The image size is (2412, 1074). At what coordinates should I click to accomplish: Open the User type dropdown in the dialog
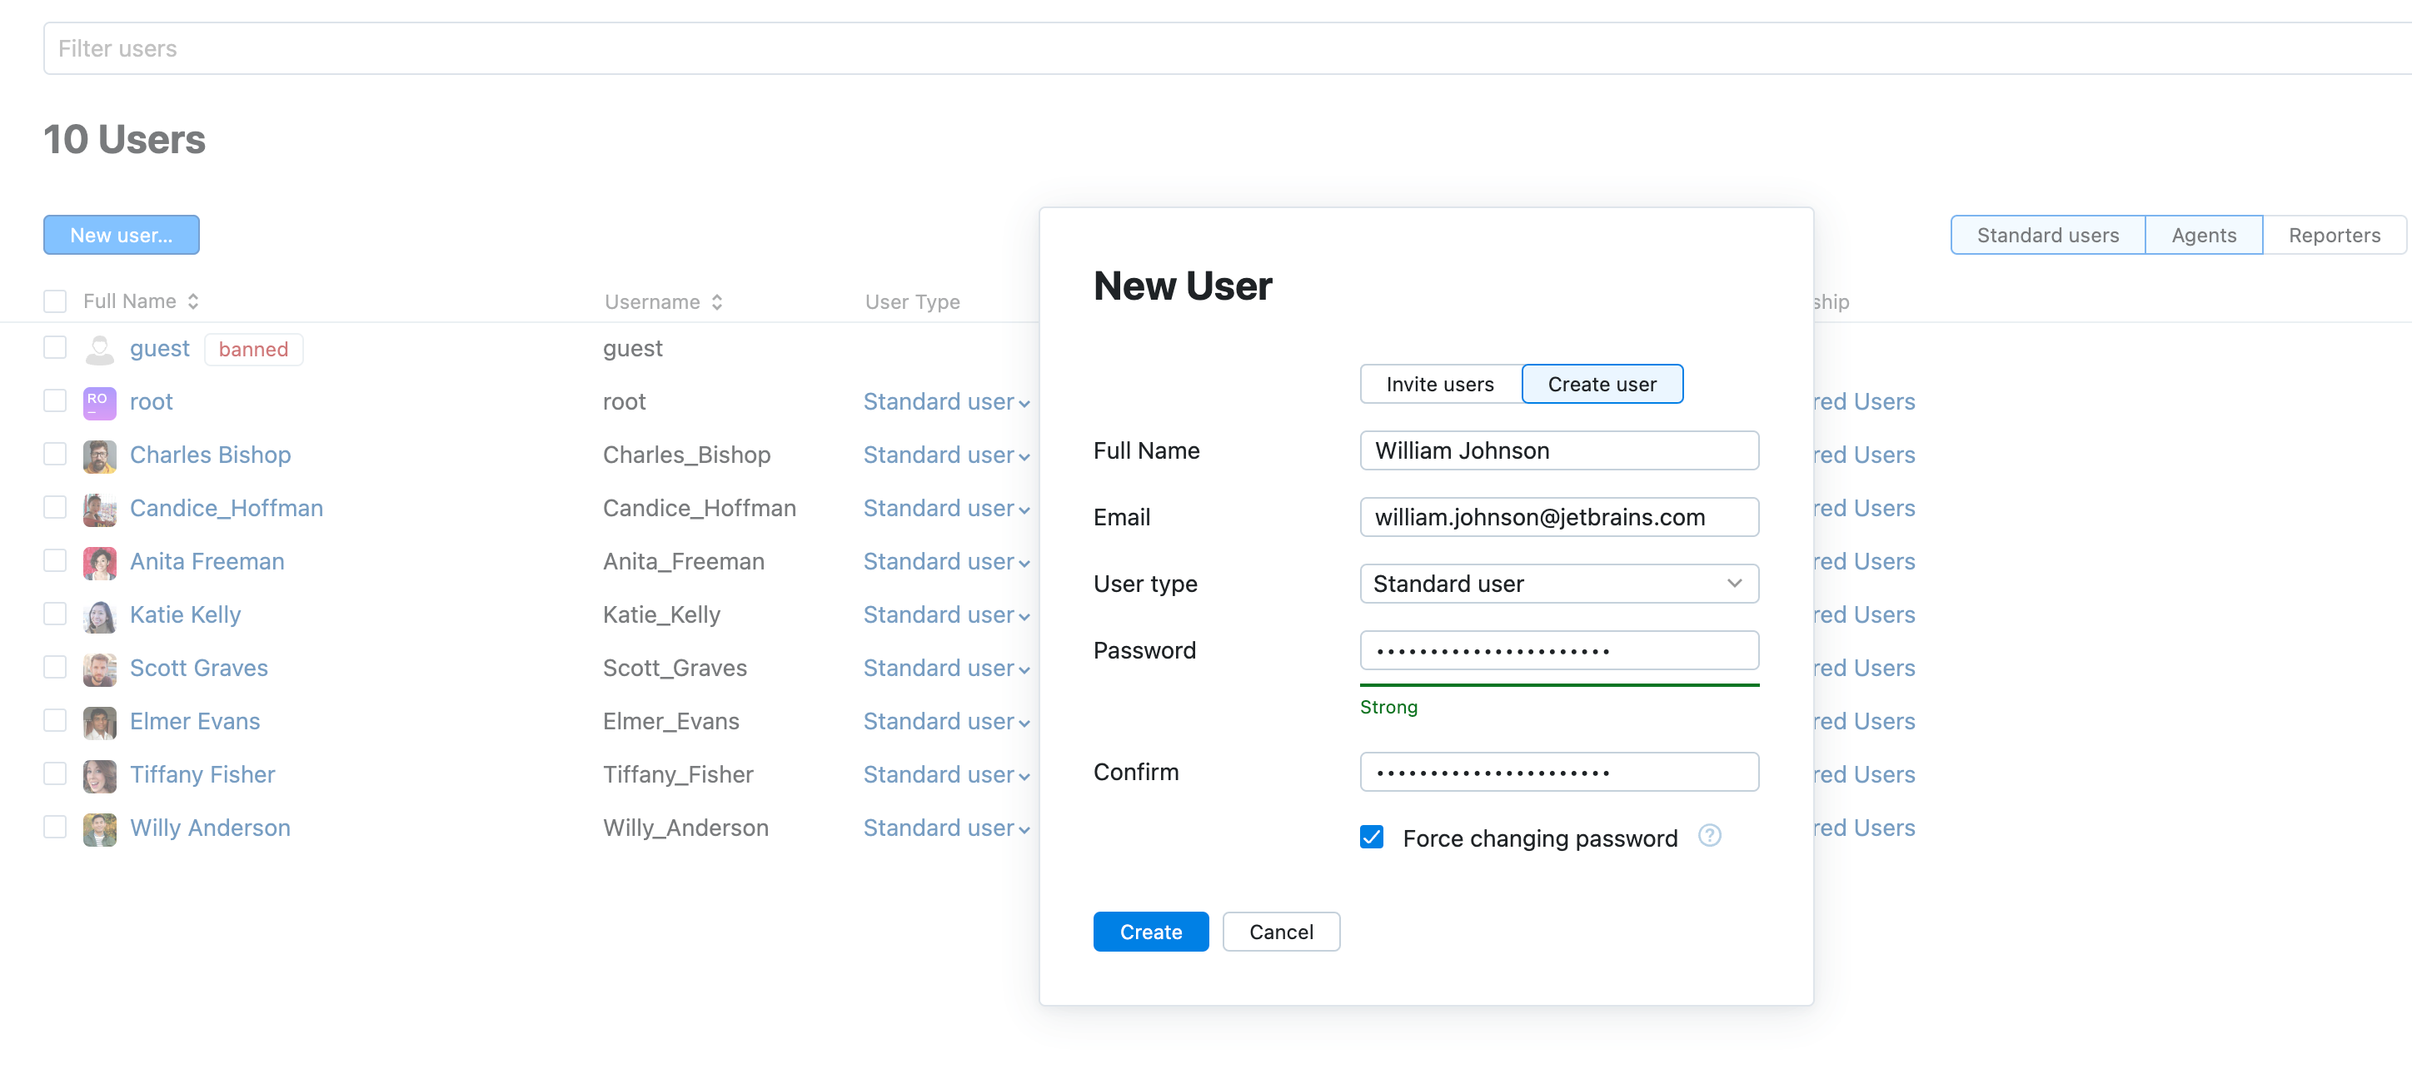1558,584
